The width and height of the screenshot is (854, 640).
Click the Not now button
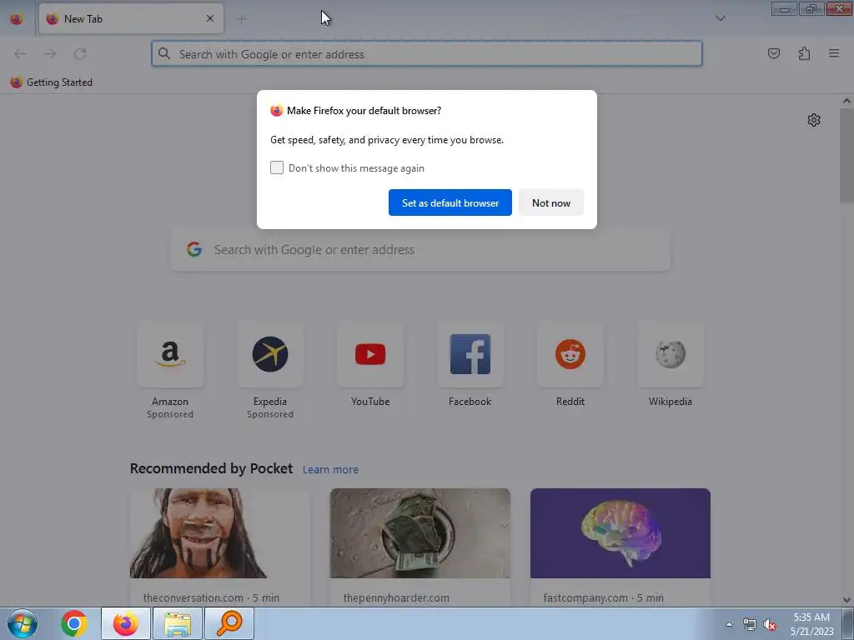551,202
